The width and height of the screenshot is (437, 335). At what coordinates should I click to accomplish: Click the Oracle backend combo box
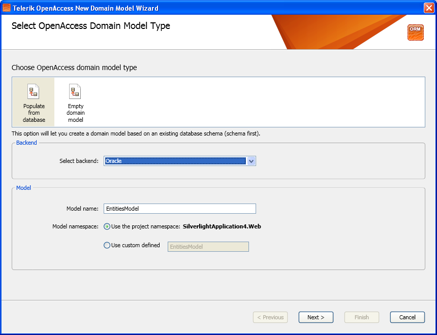[175, 161]
